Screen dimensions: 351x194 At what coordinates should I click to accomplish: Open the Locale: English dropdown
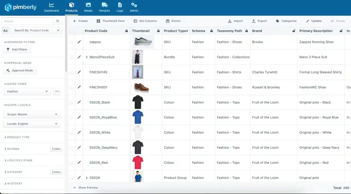point(32,124)
